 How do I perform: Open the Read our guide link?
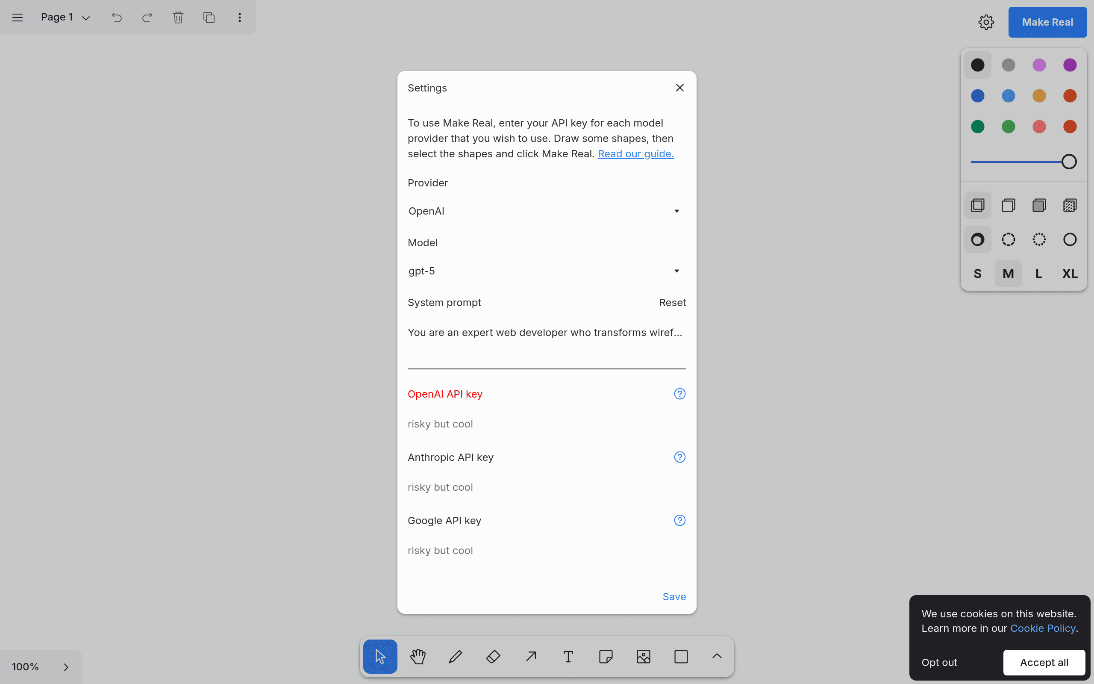[x=635, y=154]
